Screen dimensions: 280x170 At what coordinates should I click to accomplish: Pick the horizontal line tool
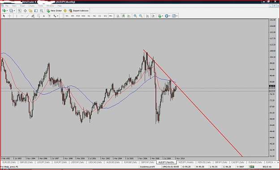tap(22, 16)
